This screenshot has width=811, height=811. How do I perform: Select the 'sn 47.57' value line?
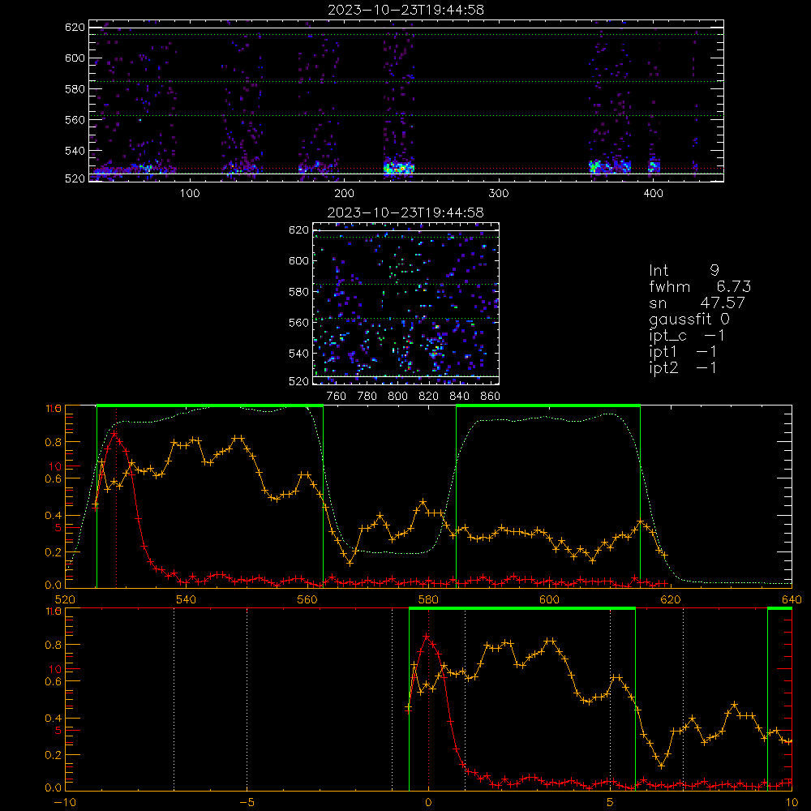697,303
